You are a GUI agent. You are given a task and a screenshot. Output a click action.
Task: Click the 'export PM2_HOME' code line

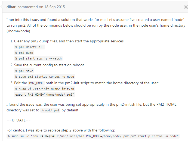coord(45,95)
